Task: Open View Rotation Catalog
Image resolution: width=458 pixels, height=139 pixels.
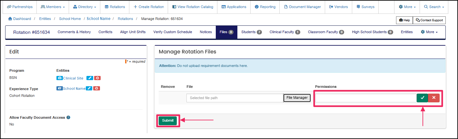Action: (193, 7)
